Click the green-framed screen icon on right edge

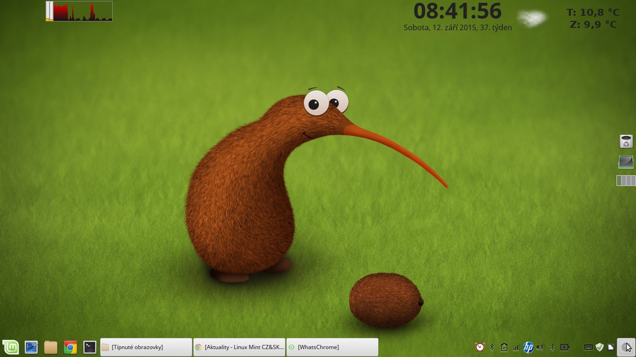pos(626,162)
